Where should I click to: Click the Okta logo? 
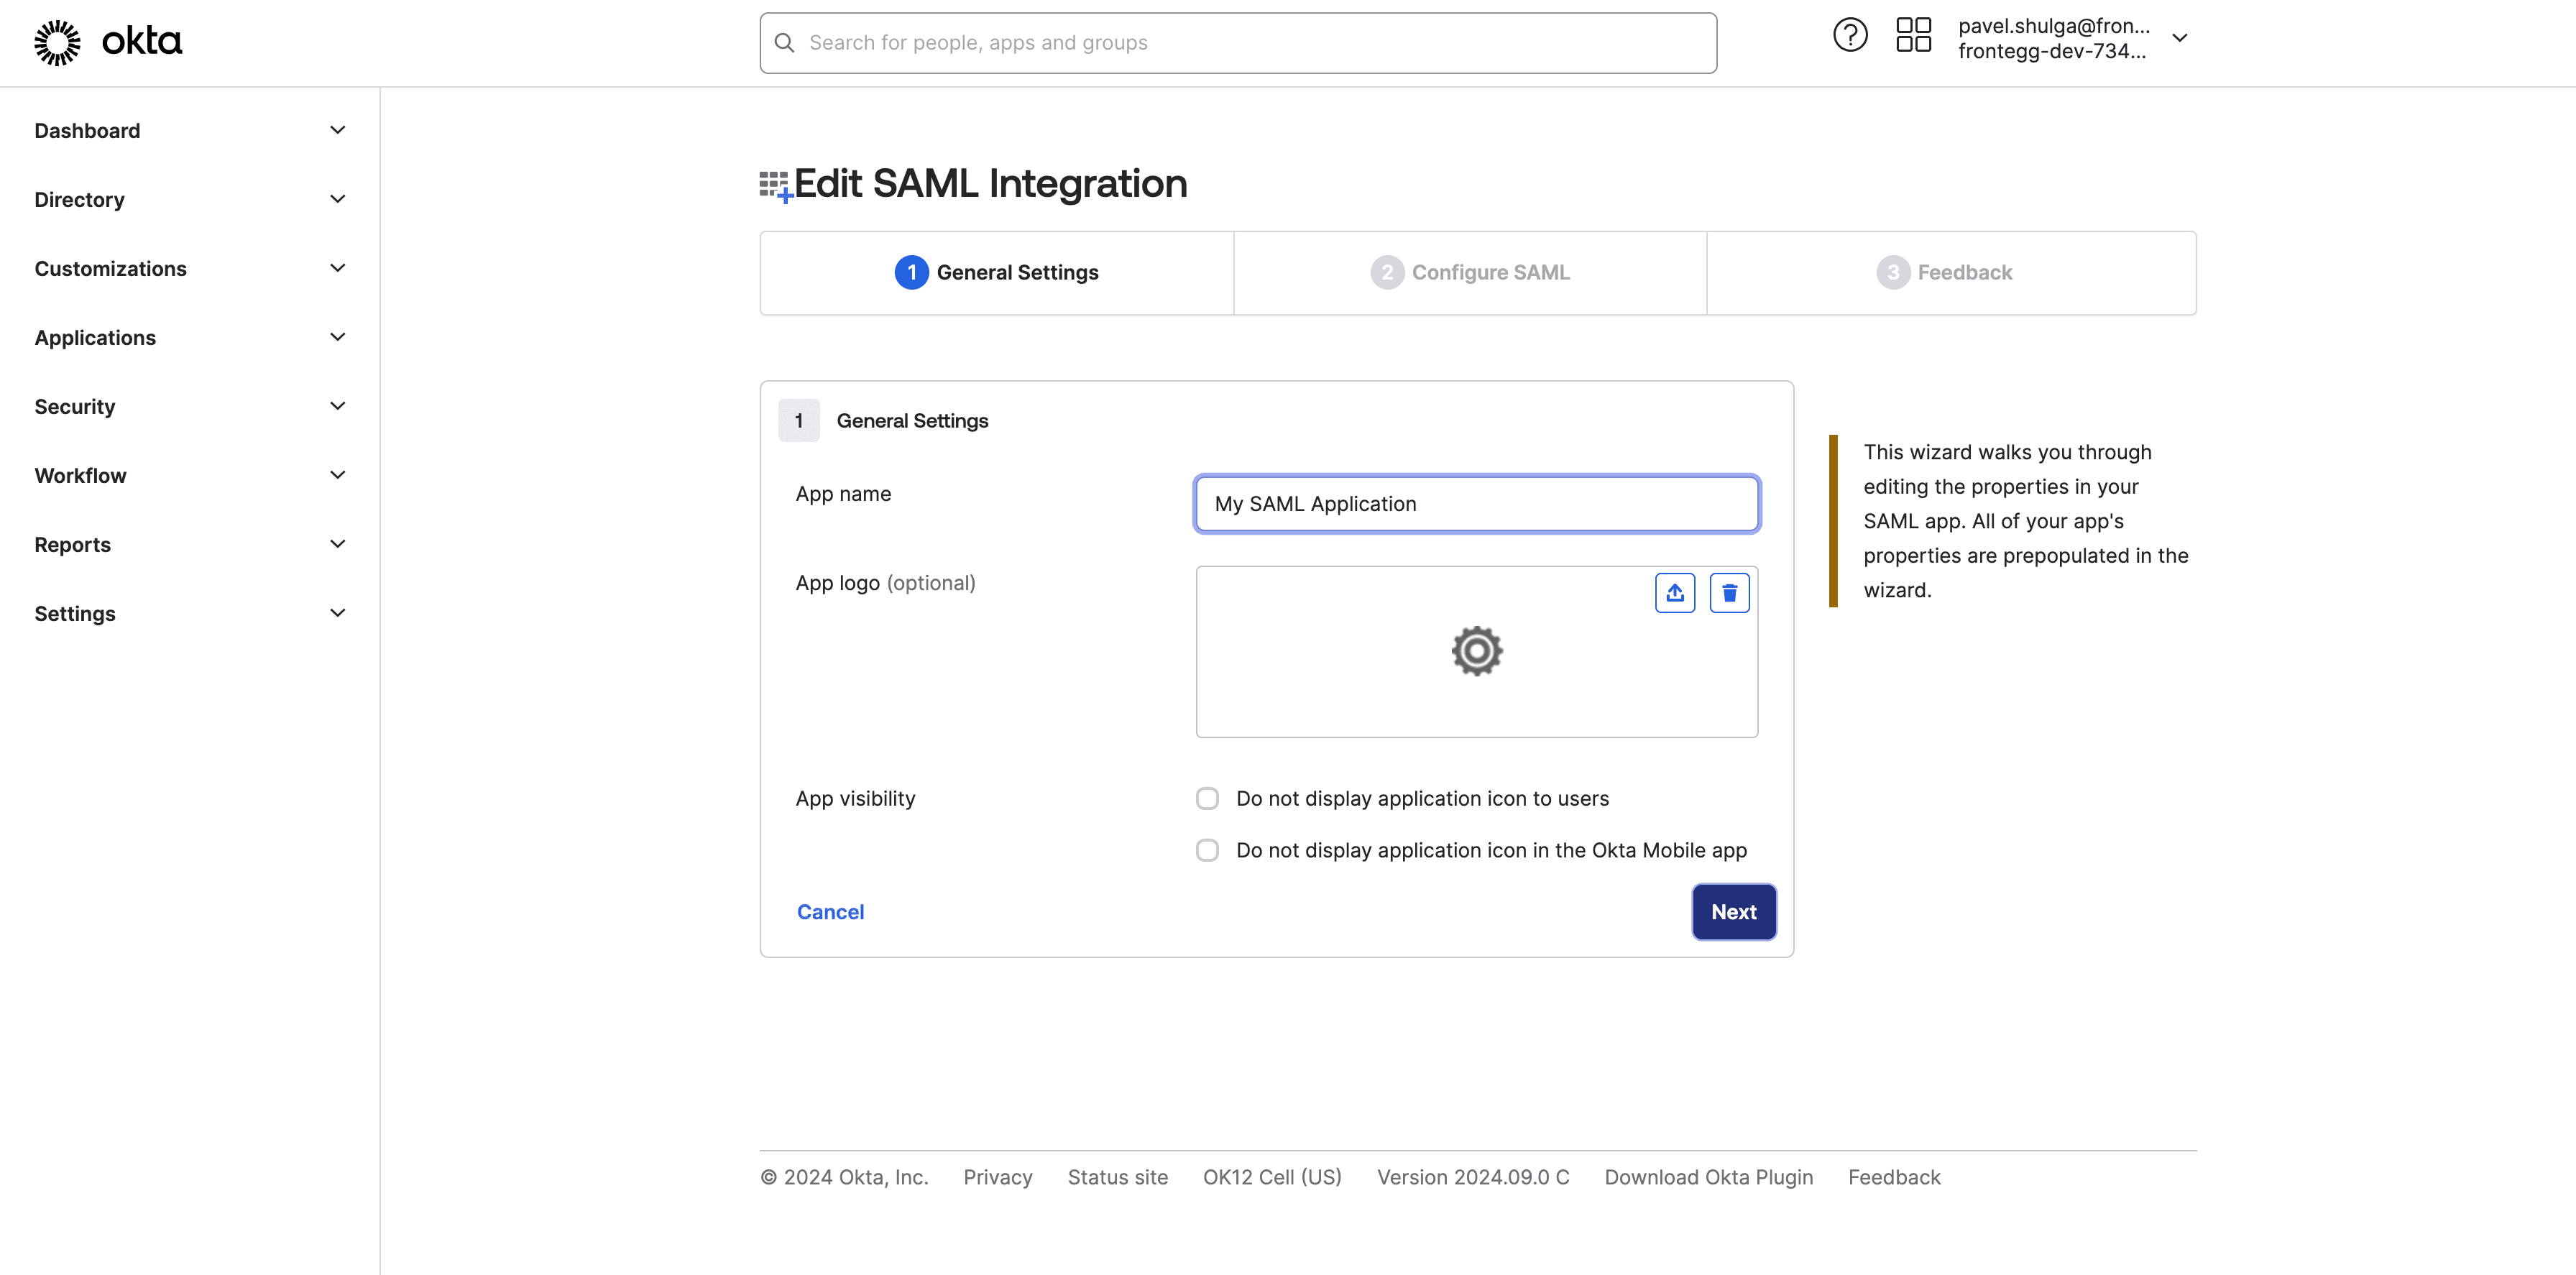[108, 42]
